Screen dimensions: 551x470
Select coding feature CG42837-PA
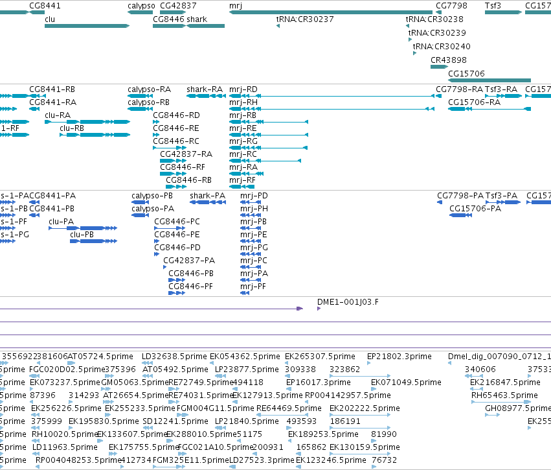[165, 267]
